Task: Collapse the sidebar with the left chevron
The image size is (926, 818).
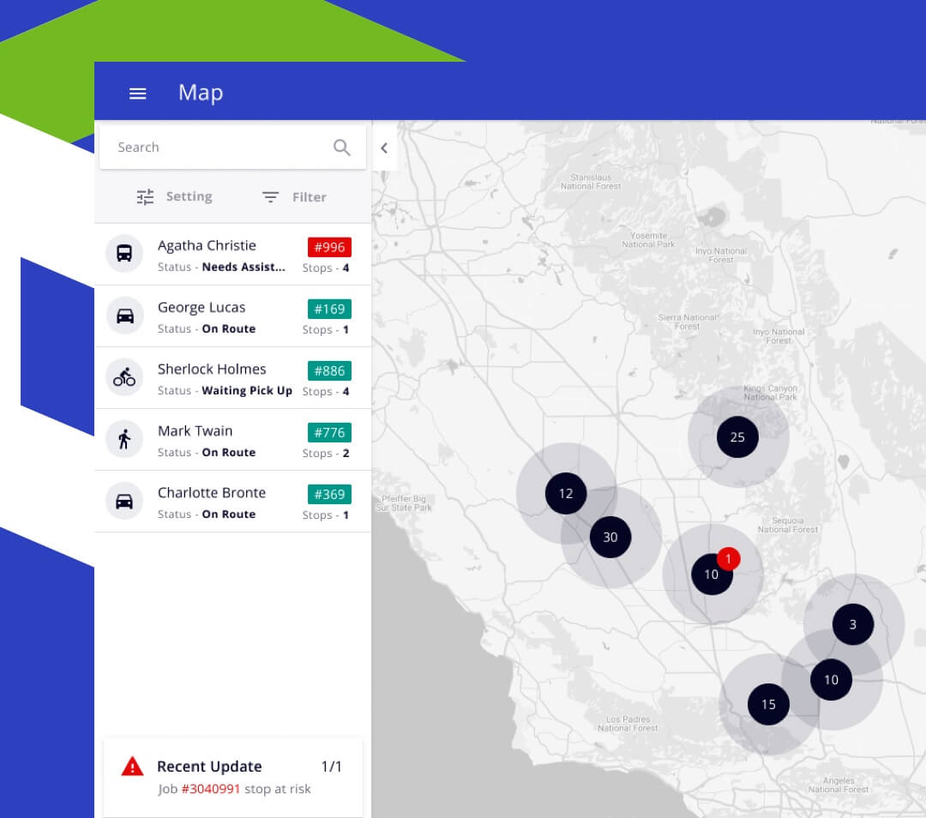Action: click(x=384, y=147)
